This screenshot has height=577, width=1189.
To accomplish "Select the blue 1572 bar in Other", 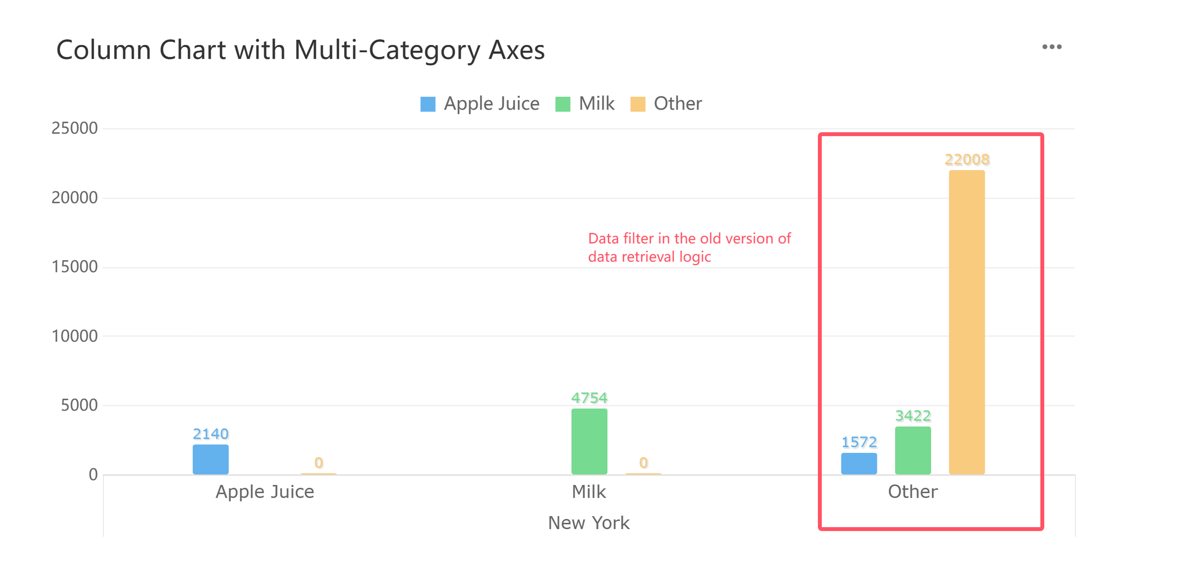I will tap(859, 463).
